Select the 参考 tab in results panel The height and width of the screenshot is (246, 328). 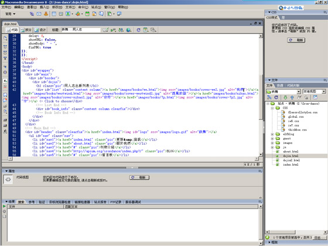tap(32, 202)
